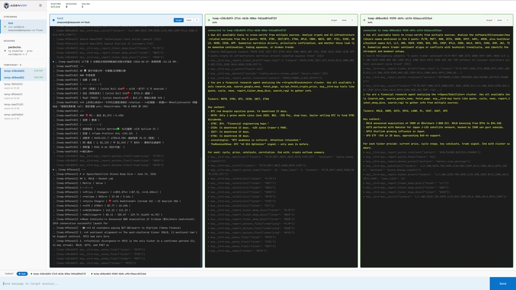
Task: Click the target button in test panel
Action: click(x=179, y=20)
